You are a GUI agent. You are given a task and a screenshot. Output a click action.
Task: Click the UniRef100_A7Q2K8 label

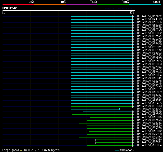coord(149,84)
